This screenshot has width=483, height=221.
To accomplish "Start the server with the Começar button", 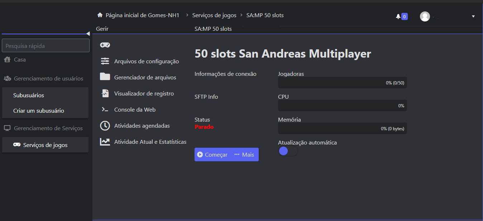I will [213, 154].
